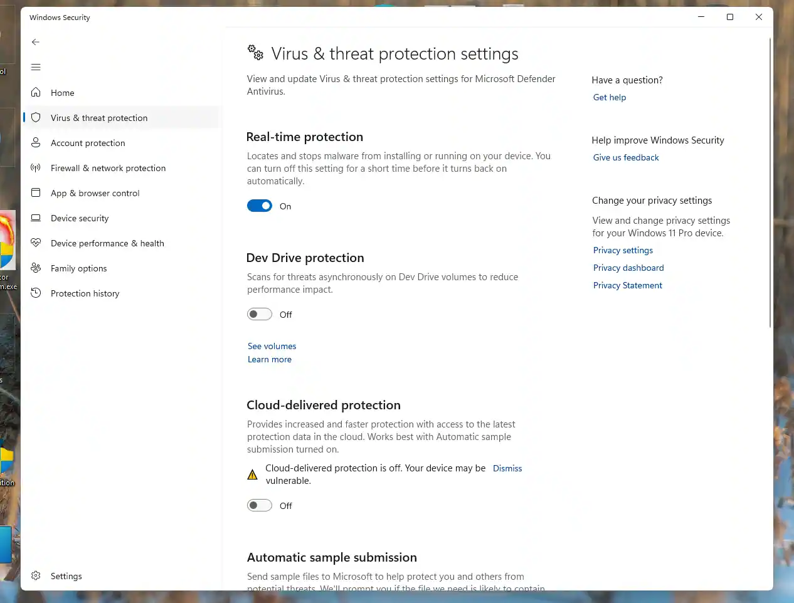Navigate back using the arrow button
794x603 pixels.
tap(36, 42)
